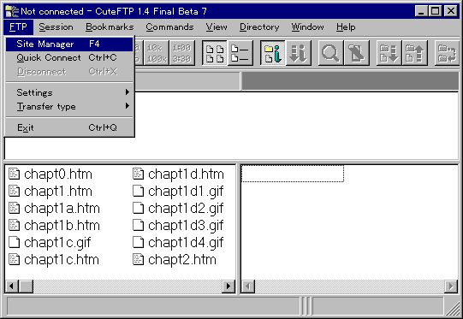Open the Bookmarks menu

110,27
